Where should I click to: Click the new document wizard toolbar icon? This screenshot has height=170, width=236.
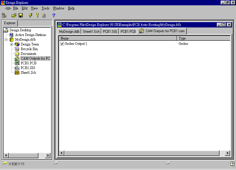[44, 15]
